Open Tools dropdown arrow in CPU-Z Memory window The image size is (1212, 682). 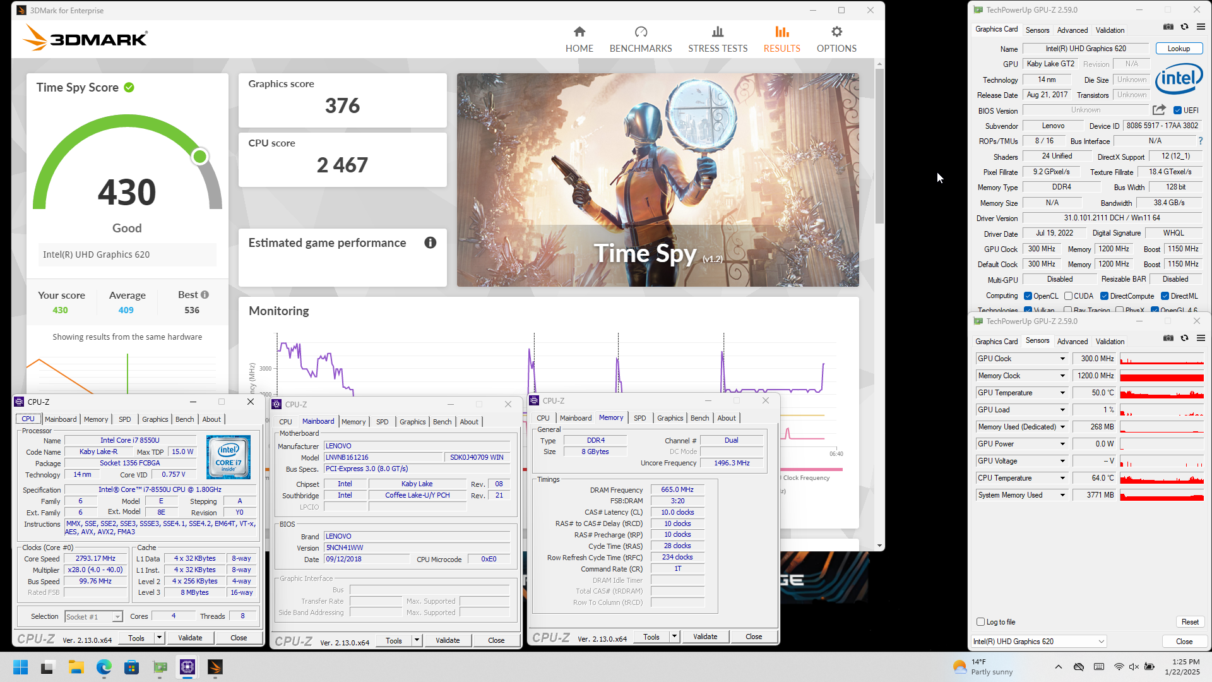(674, 637)
